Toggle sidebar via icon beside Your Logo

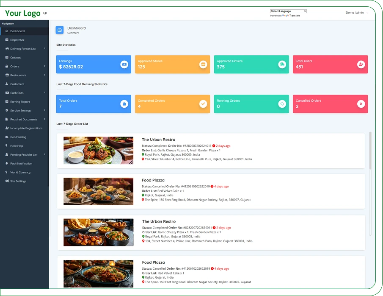click(45, 13)
